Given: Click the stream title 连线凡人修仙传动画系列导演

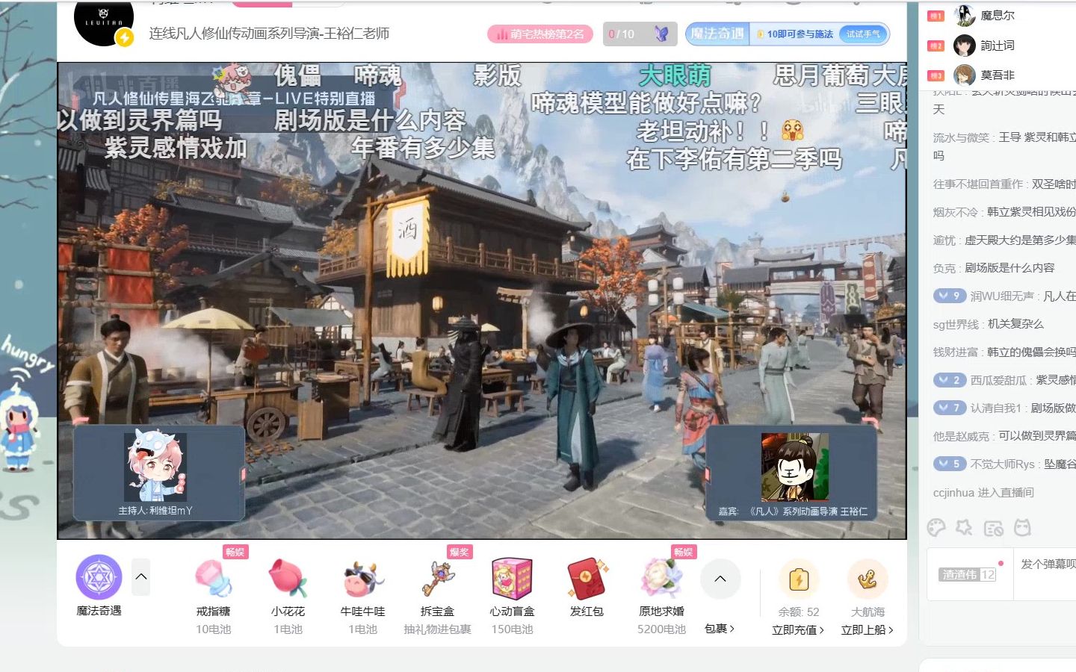Looking at the screenshot, I should 269,34.
